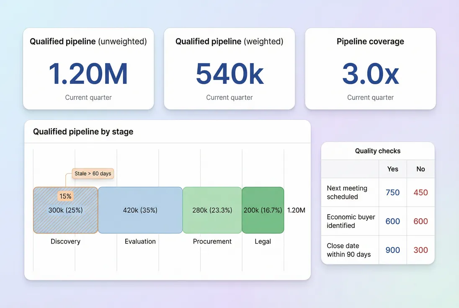Select the Evaluation 420k bar segment
Viewport: 459px width, 308px height.
click(140, 210)
